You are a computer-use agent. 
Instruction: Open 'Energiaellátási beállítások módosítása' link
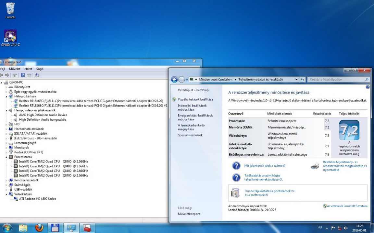[195, 117]
